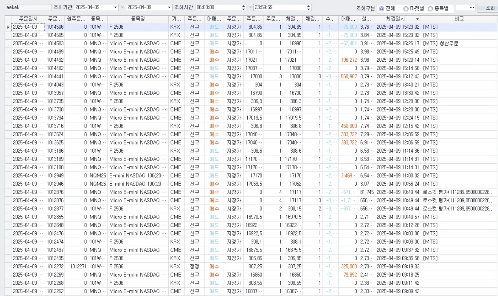
Task: Select order number 1013625 cell
Action: coord(55,142)
